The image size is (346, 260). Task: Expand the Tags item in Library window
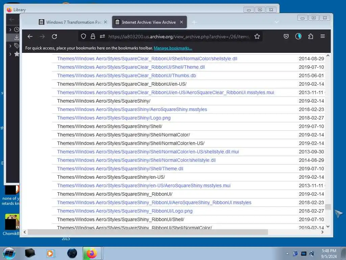pyautogui.click(x=10, y=46)
